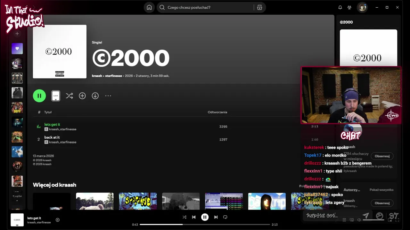Viewport: 410px width, 230px height.
Task: Maximize the Spotify window
Action: coord(387,7)
